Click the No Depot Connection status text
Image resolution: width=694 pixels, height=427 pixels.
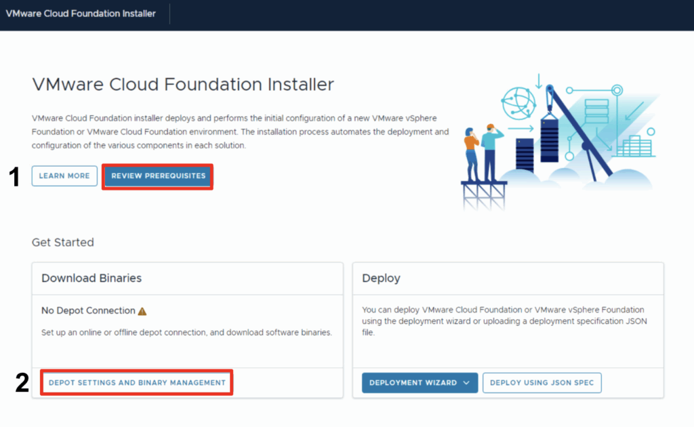[88, 310]
